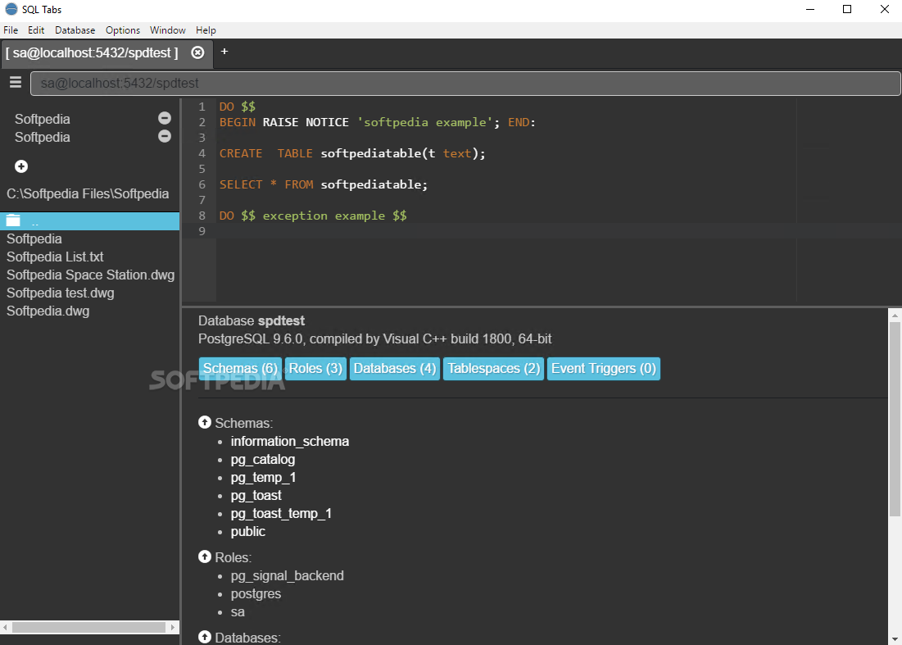Click sidebar scrollbar right arrow
Viewport: 902px width, 645px height.
[x=173, y=627]
